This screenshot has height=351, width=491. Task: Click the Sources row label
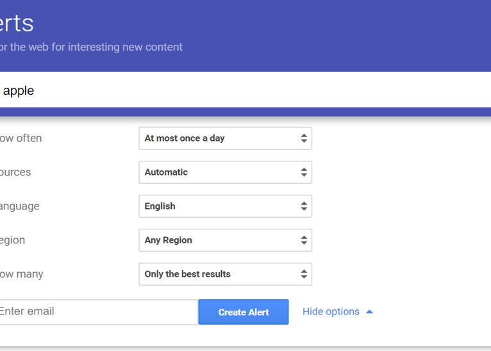(x=15, y=172)
